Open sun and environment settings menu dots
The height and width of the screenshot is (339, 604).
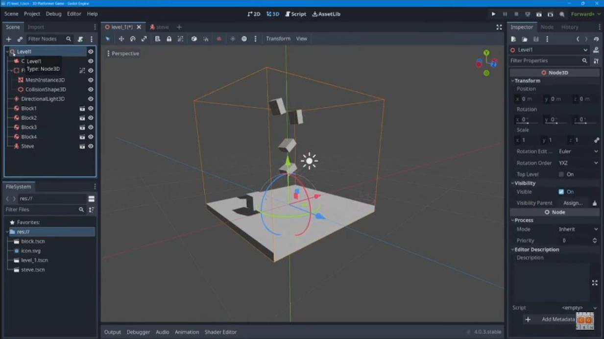(x=255, y=39)
